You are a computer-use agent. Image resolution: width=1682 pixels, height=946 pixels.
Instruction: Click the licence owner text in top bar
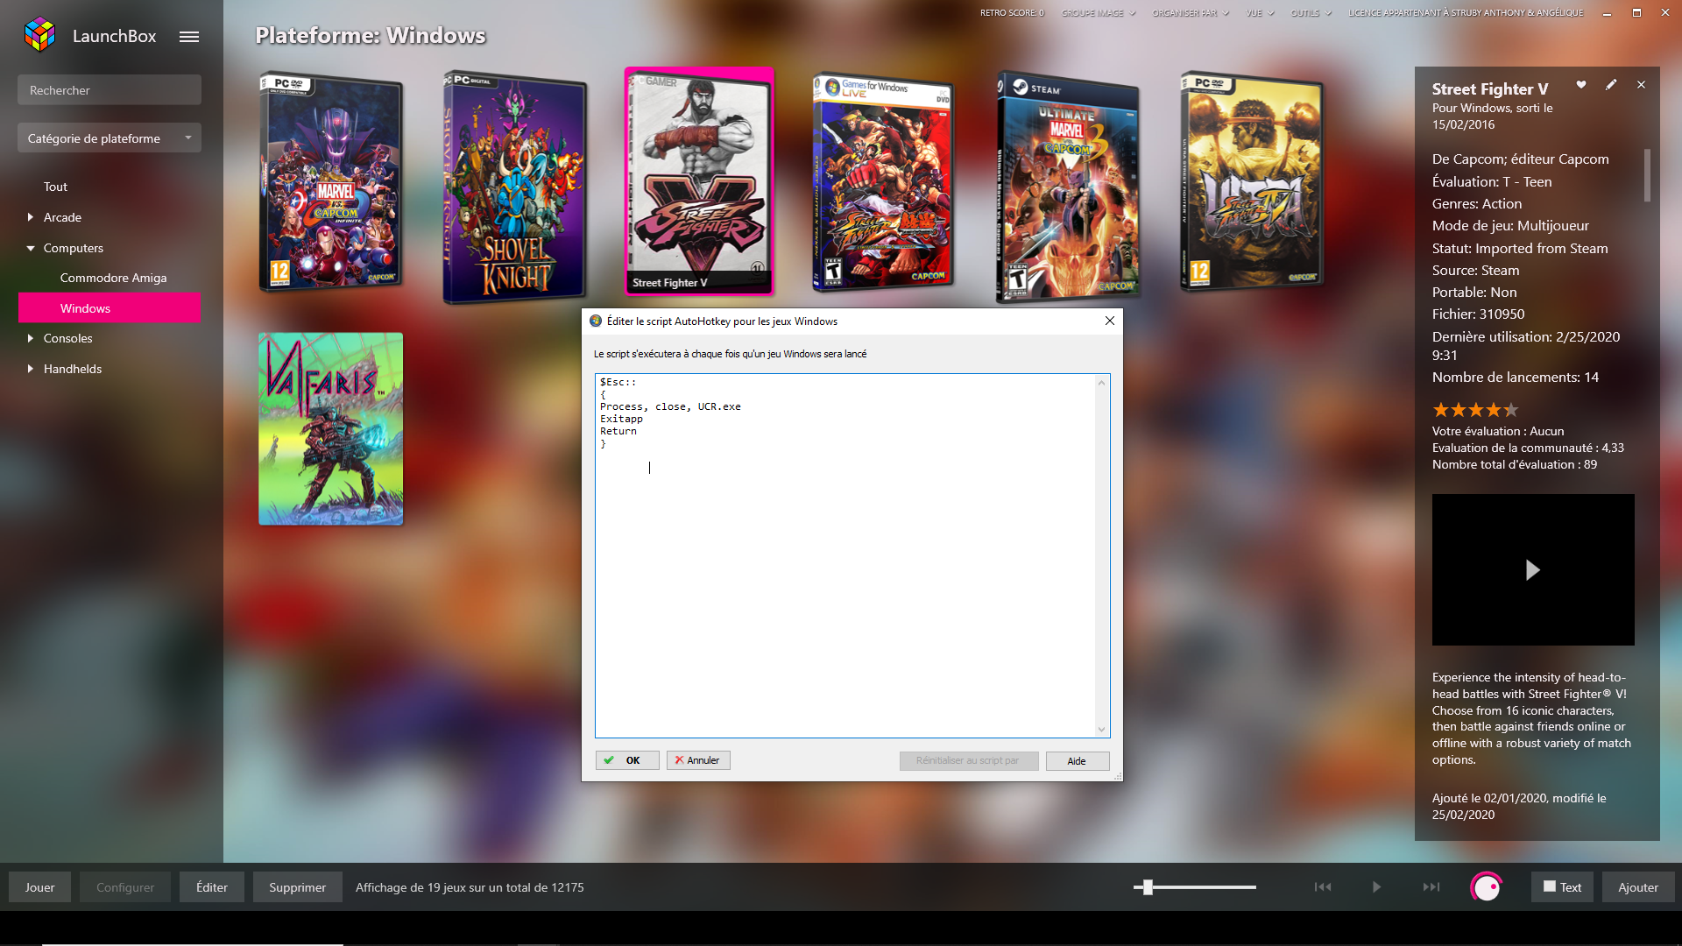[x=1466, y=13]
